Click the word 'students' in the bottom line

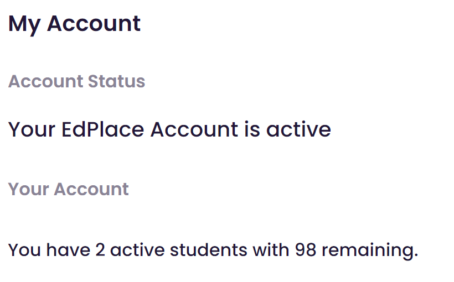[209, 250]
